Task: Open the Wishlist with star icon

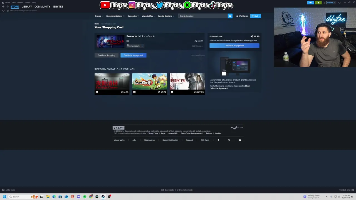Action: click(x=242, y=16)
